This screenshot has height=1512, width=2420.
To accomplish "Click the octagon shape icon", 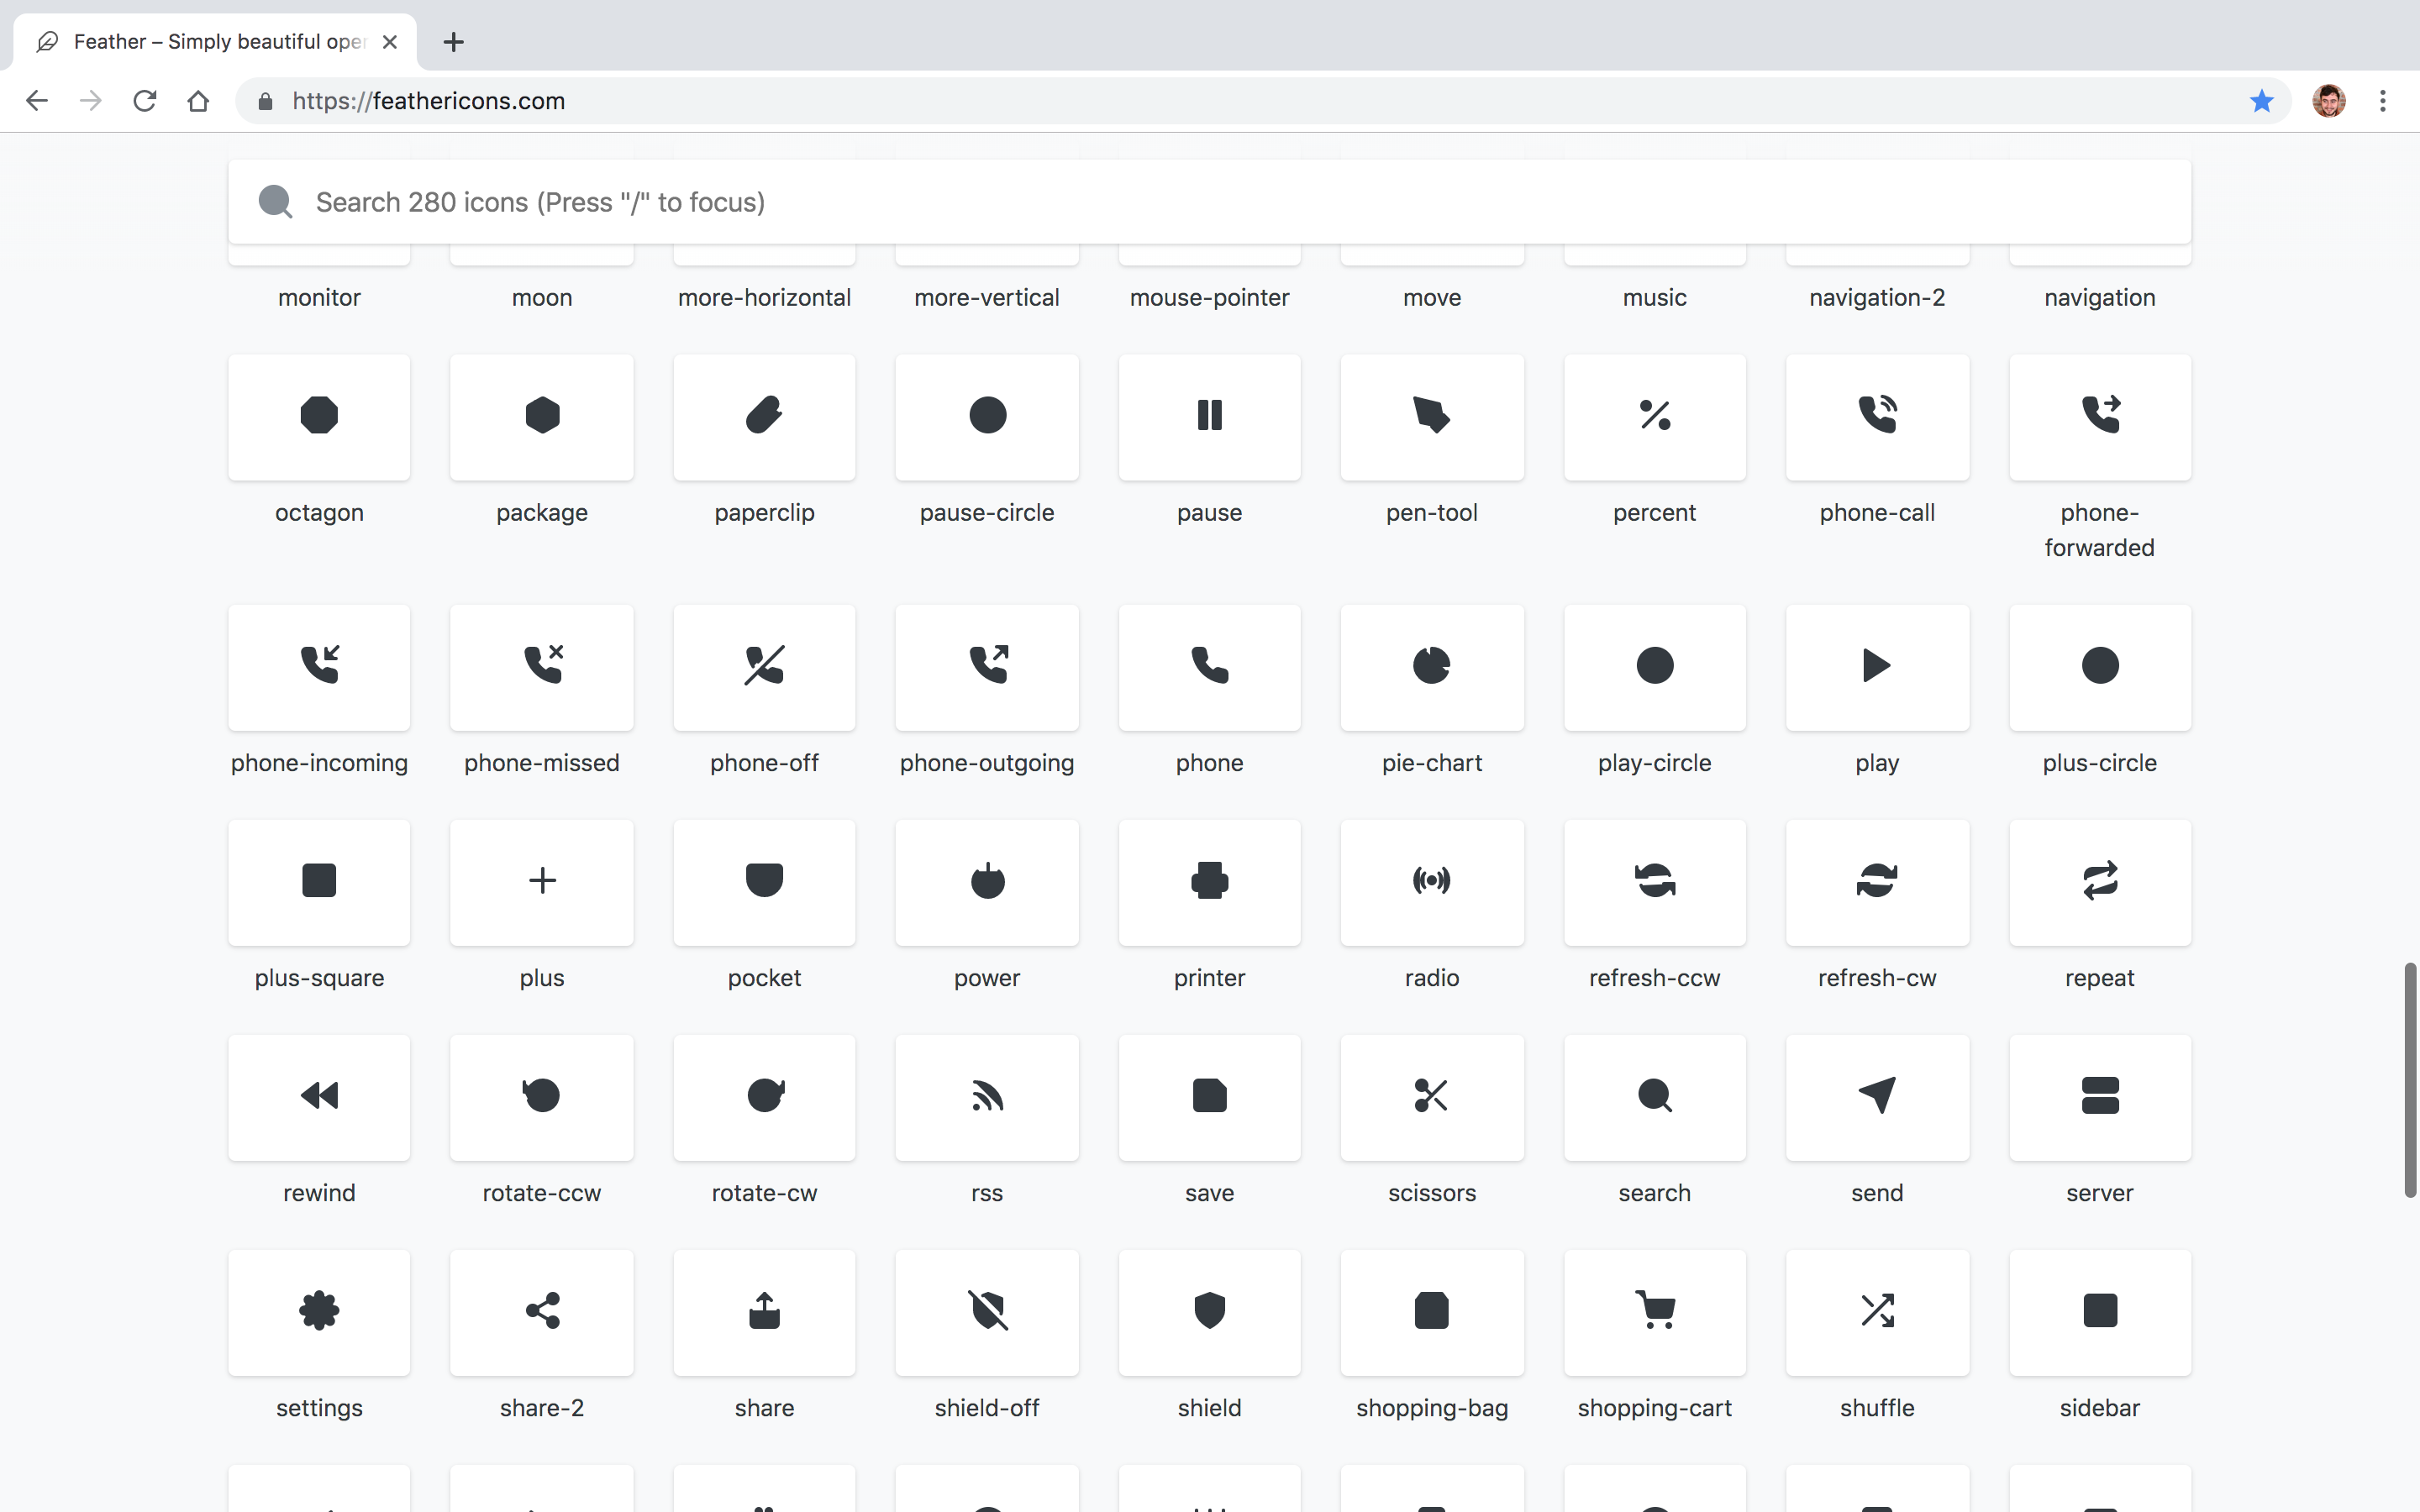I will click(x=318, y=417).
